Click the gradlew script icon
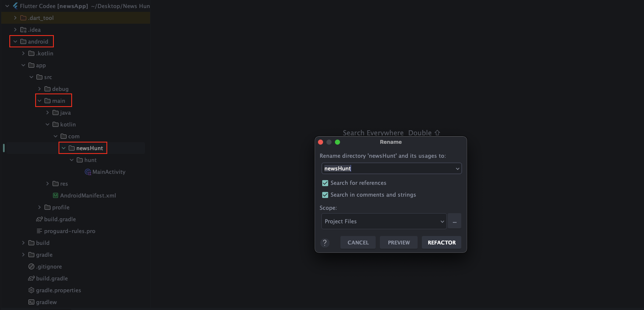The height and width of the screenshot is (310, 644). point(31,302)
